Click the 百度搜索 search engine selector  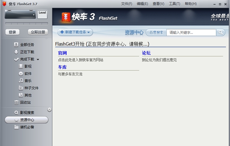tap(156, 33)
